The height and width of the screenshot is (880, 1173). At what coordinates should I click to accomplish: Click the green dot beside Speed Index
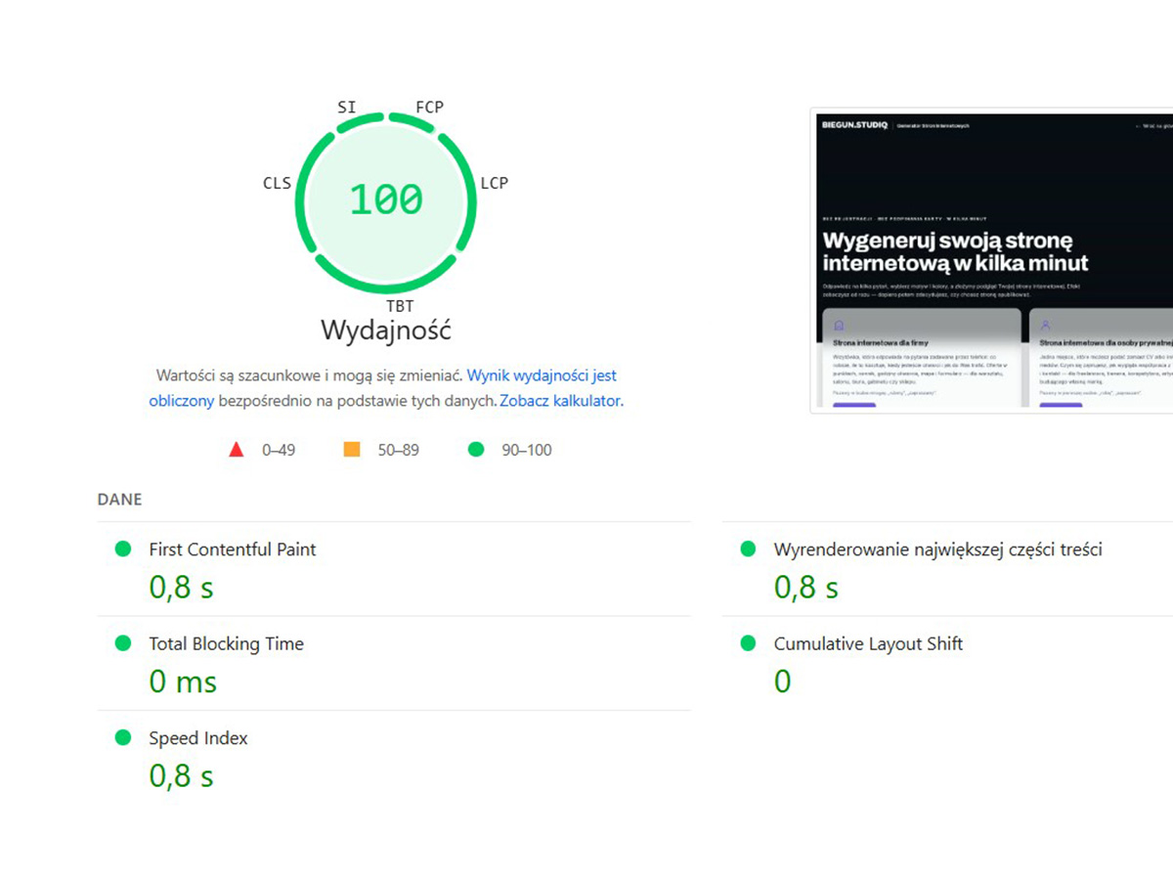coord(123,738)
